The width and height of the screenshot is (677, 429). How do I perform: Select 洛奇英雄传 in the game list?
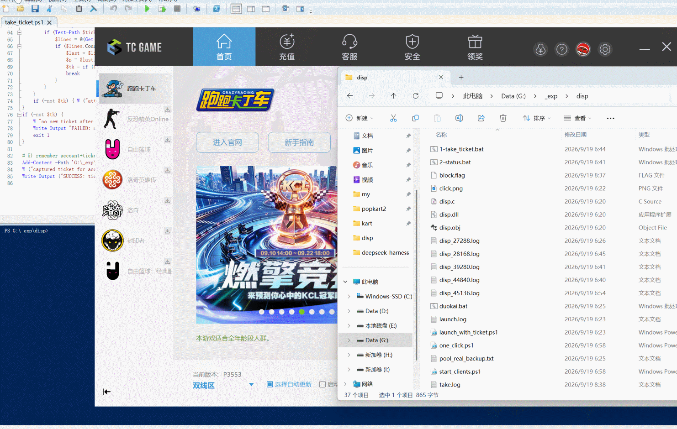click(136, 180)
